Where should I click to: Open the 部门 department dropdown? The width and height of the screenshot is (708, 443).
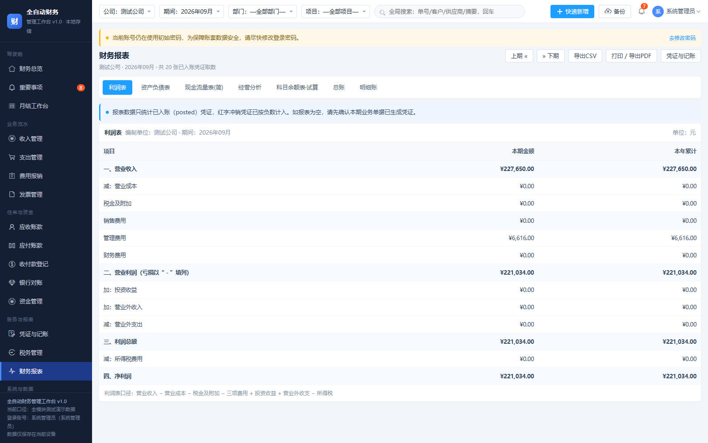point(262,12)
